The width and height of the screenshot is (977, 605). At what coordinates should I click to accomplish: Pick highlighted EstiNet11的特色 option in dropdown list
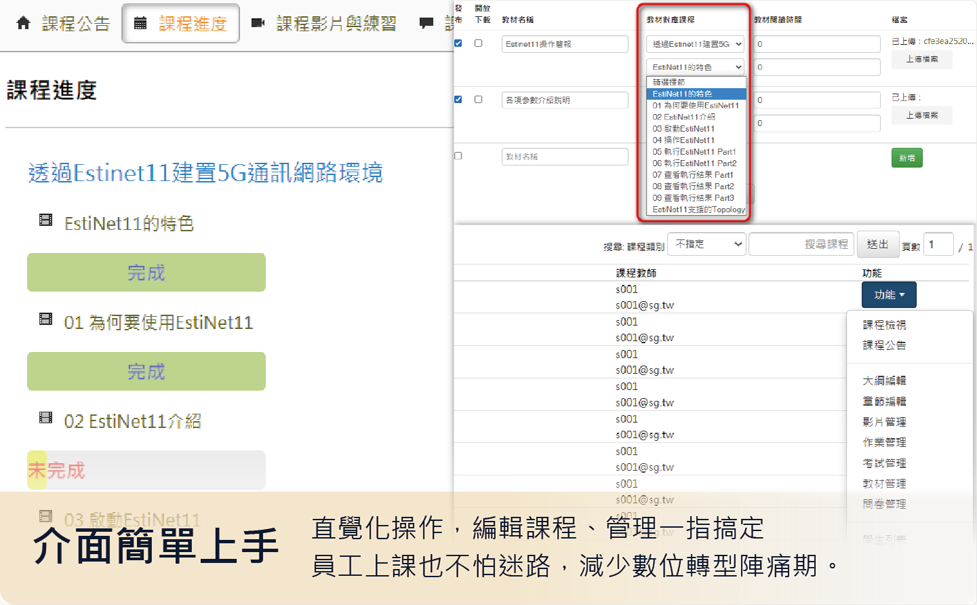696,94
